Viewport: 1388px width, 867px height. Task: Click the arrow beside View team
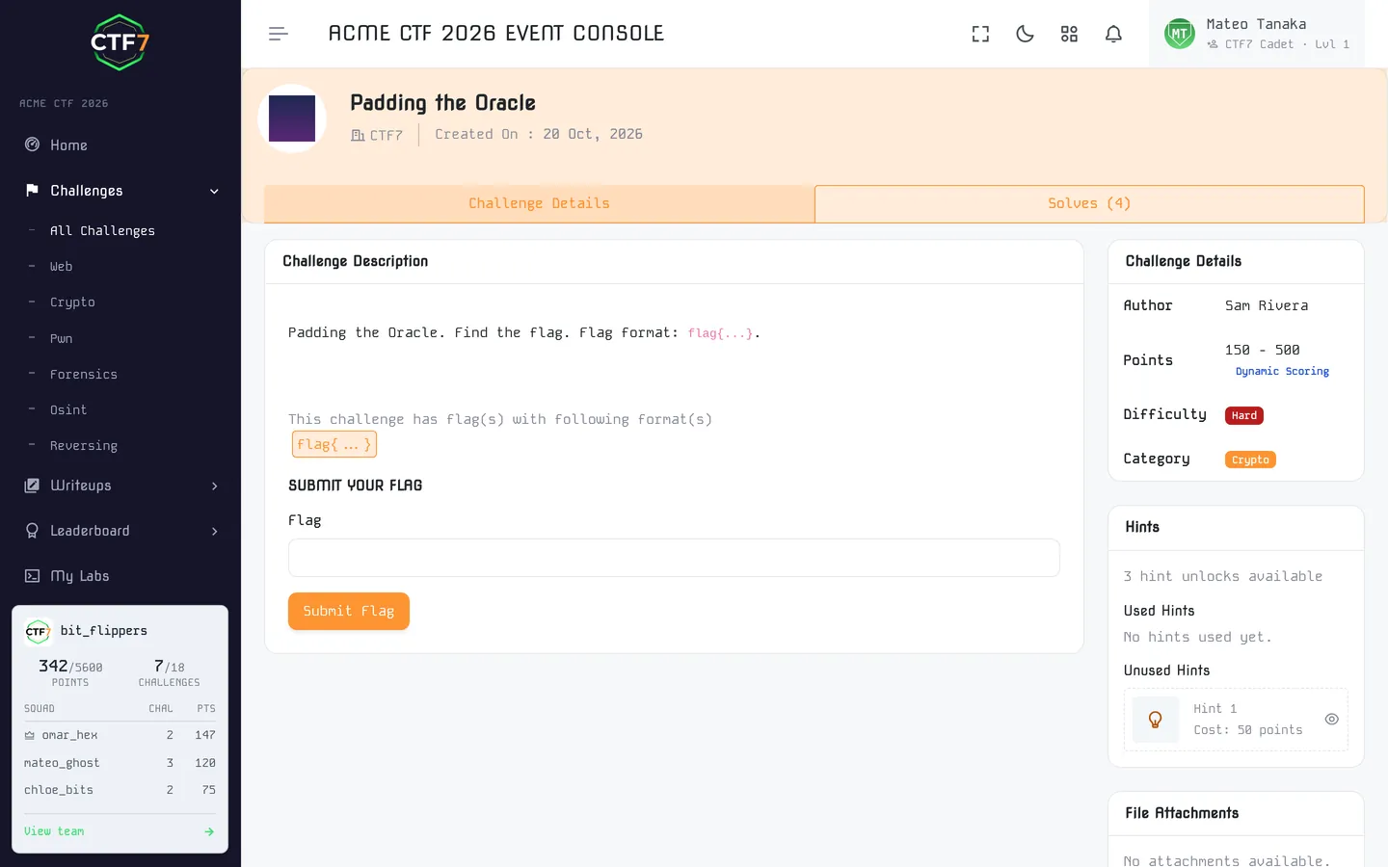(209, 831)
